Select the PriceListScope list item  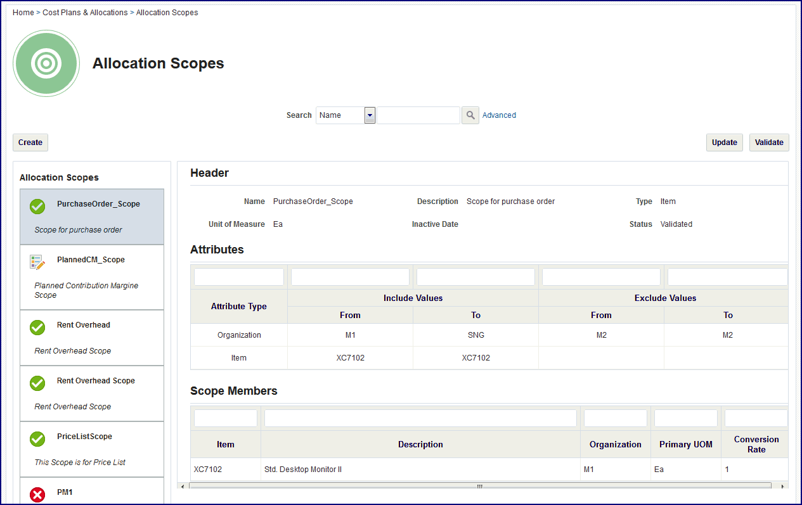92,449
